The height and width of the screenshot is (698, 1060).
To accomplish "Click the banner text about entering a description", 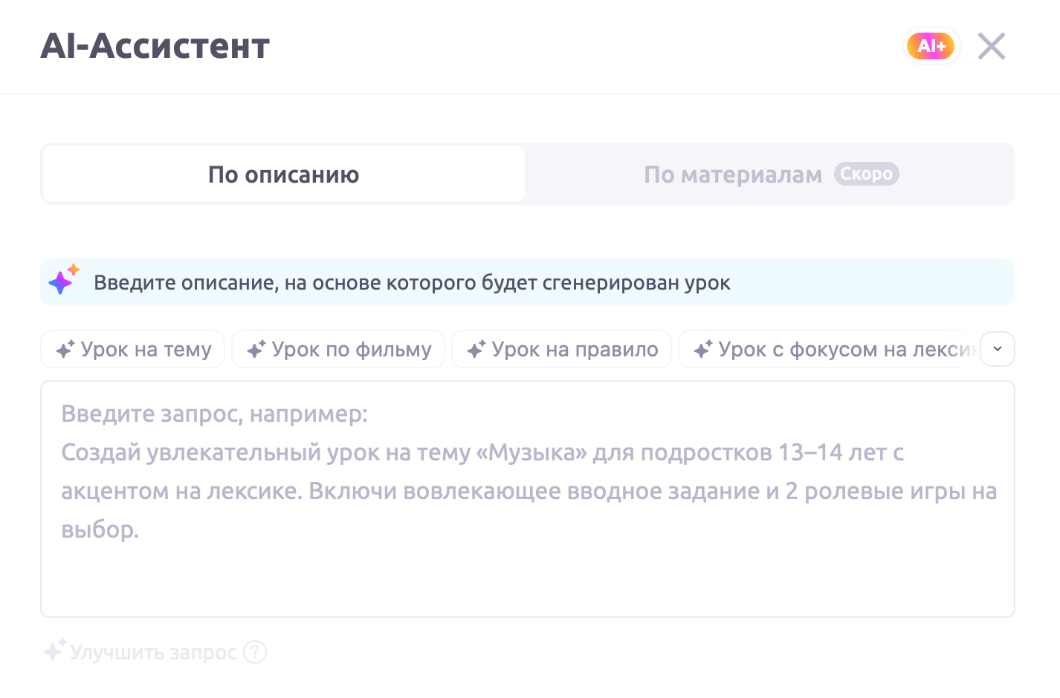I will coord(412,283).
